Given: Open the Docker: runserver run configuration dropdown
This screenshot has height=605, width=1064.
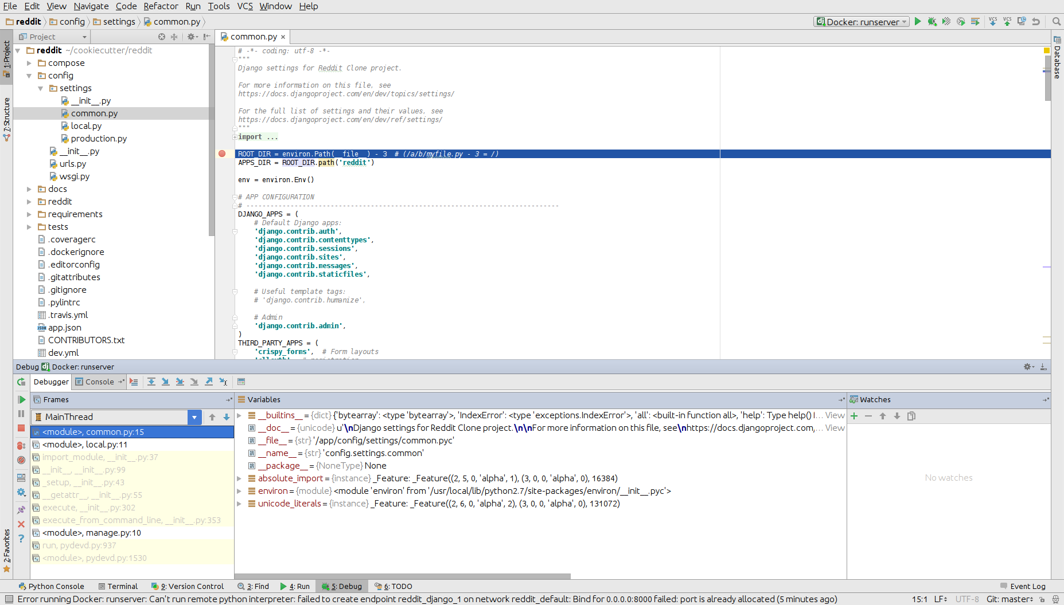Looking at the screenshot, I should point(904,21).
